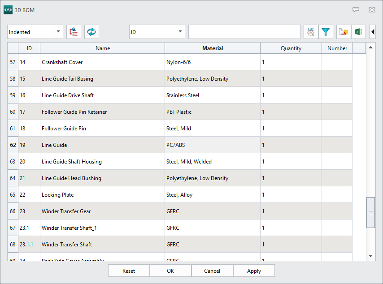Open the Indented view type dropdown
The height and width of the screenshot is (284, 383).
35,32
